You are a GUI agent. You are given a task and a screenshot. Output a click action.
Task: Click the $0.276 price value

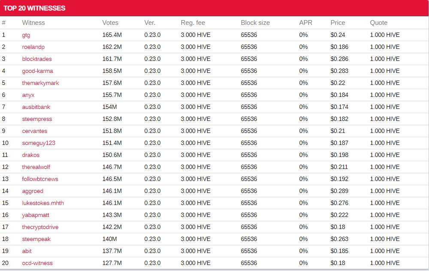coord(339,203)
